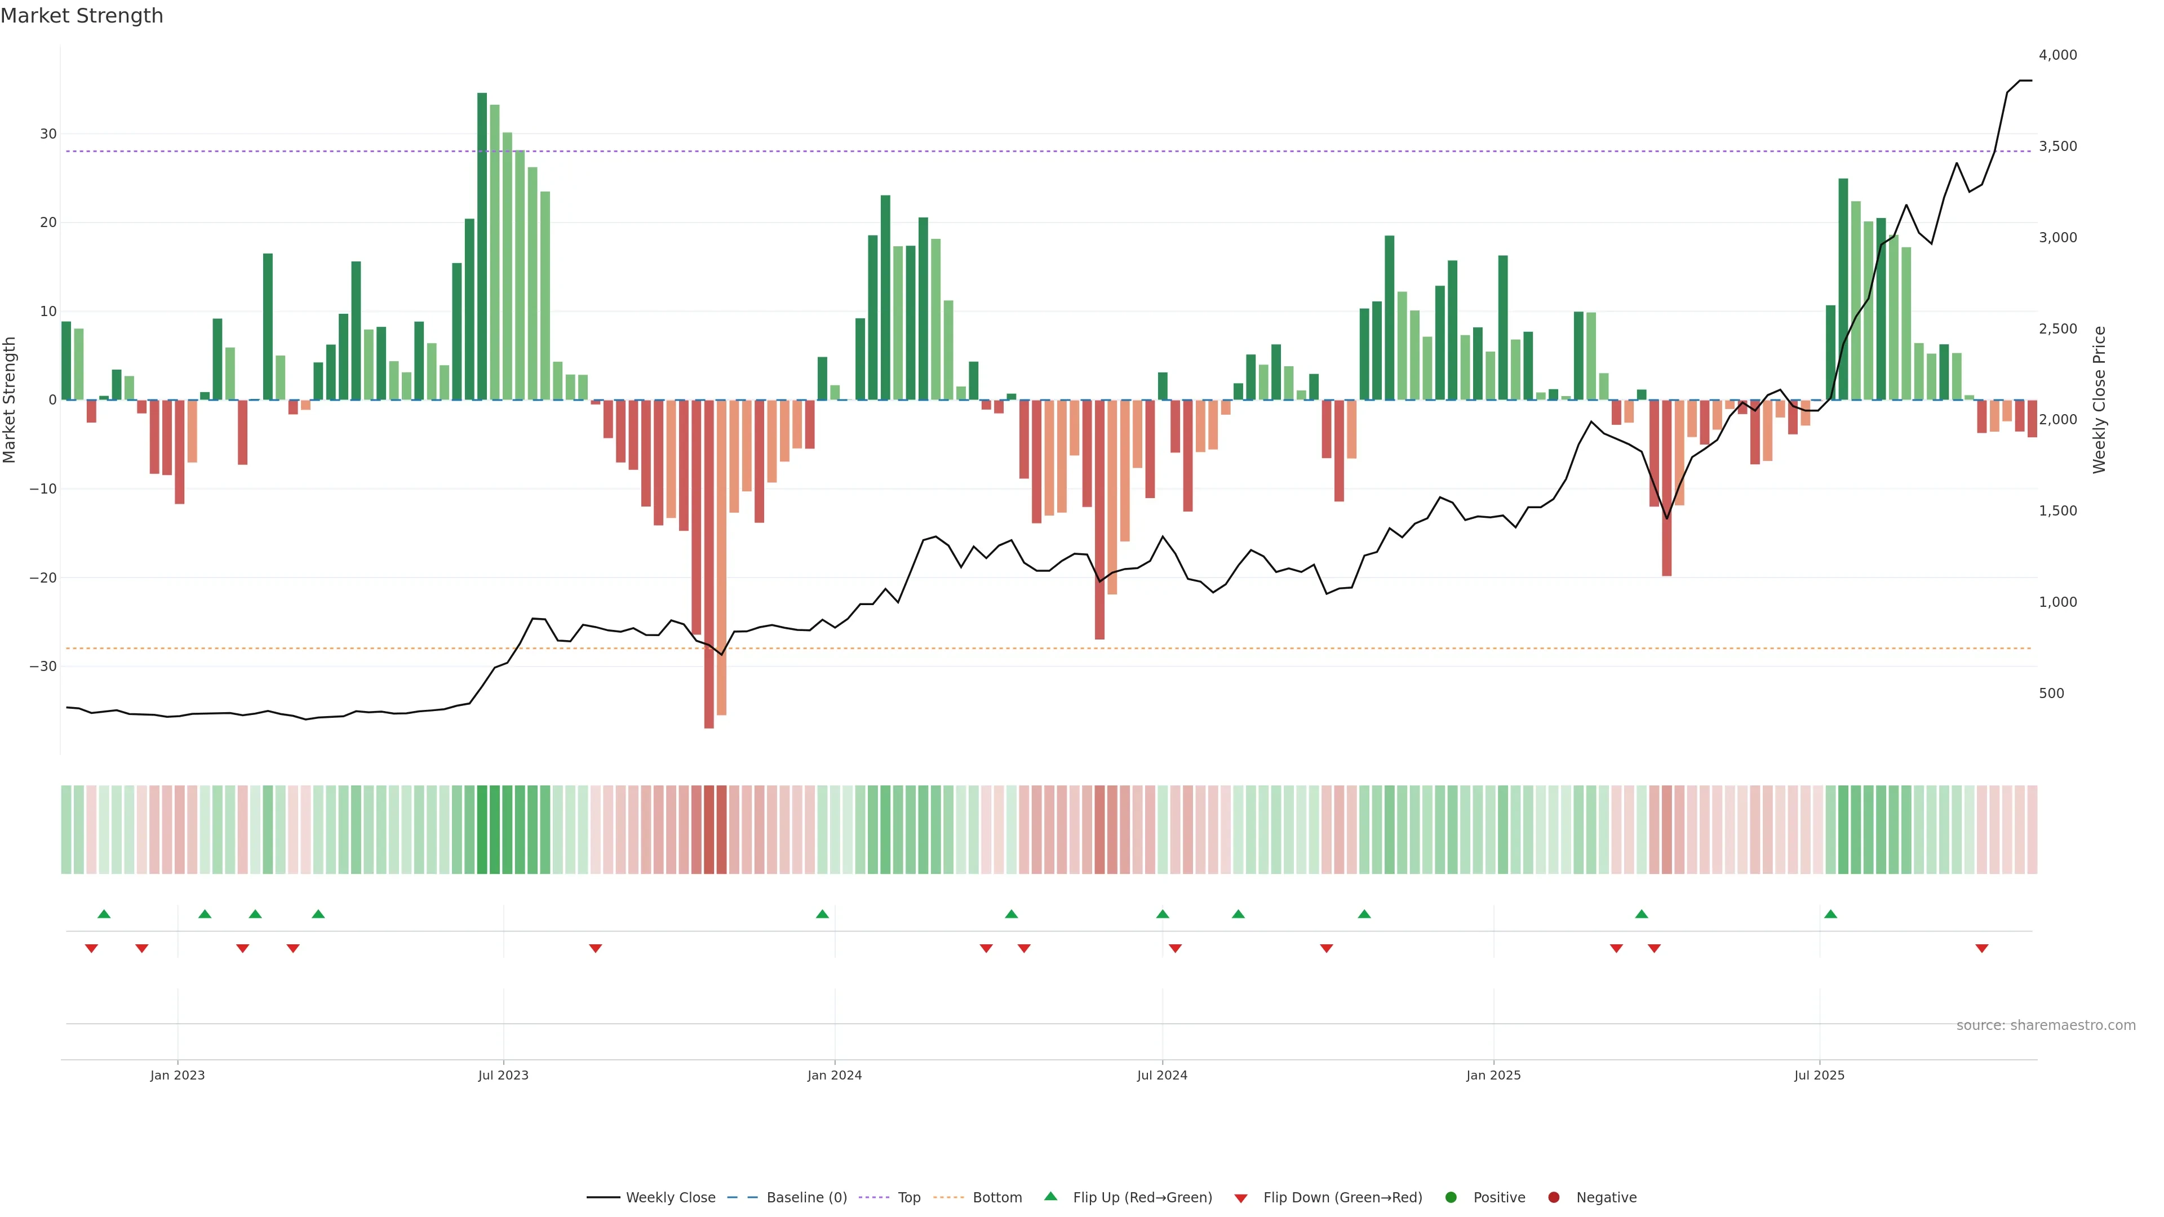Click the flip down triangle after Jul 2023

(596, 948)
